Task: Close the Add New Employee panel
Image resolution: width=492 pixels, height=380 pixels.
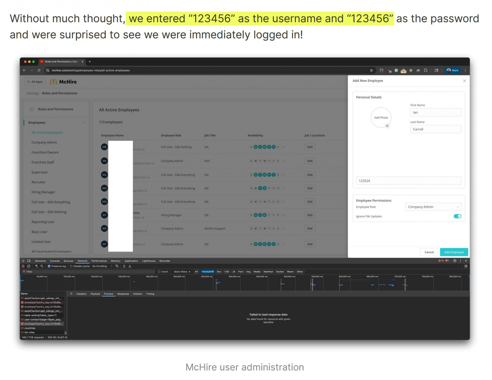Action: 464,81
